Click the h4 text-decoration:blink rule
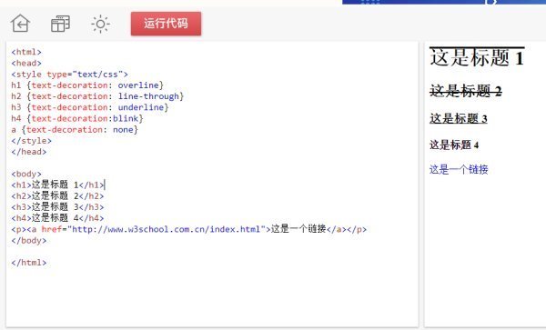The image size is (546, 330). [77, 118]
